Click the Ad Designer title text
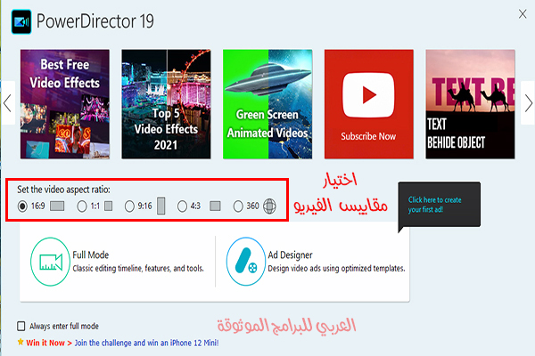Image resolution: width=535 pixels, height=356 pixels. [290, 255]
